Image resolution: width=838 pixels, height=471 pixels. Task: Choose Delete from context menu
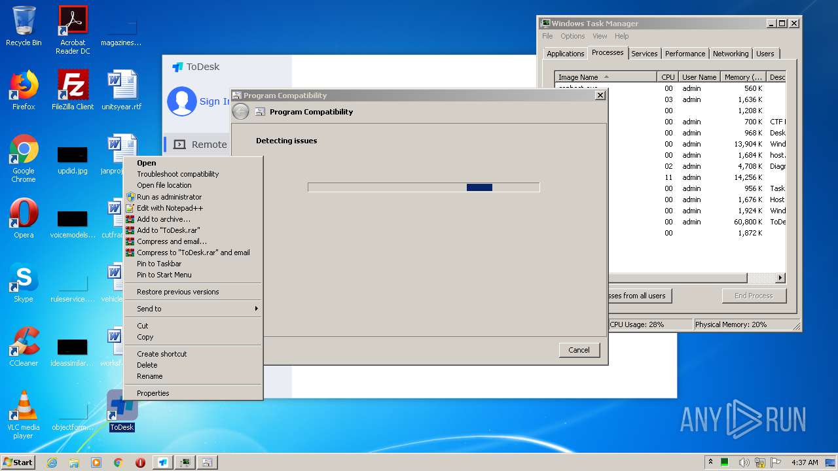[x=193, y=365]
